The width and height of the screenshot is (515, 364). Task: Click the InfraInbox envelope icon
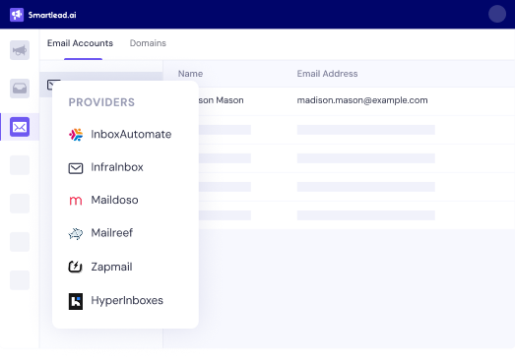pyautogui.click(x=76, y=168)
